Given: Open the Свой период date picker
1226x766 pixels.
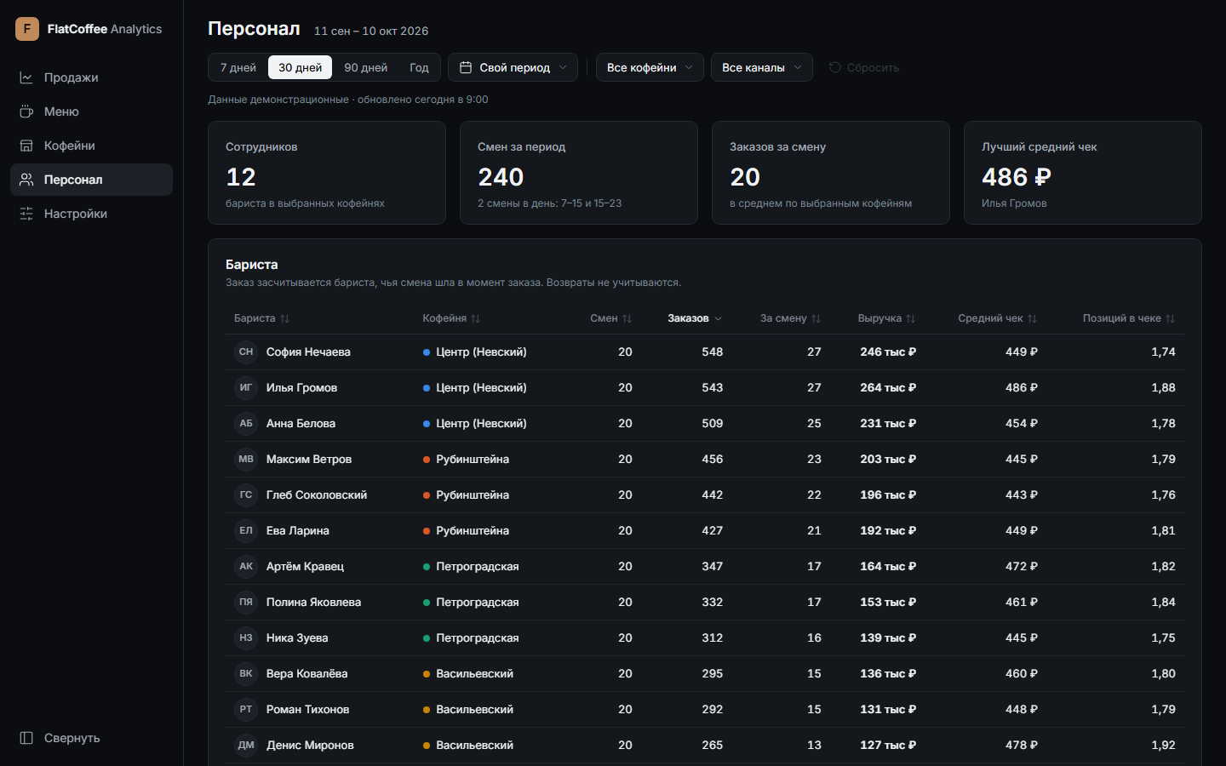Looking at the screenshot, I should [513, 67].
